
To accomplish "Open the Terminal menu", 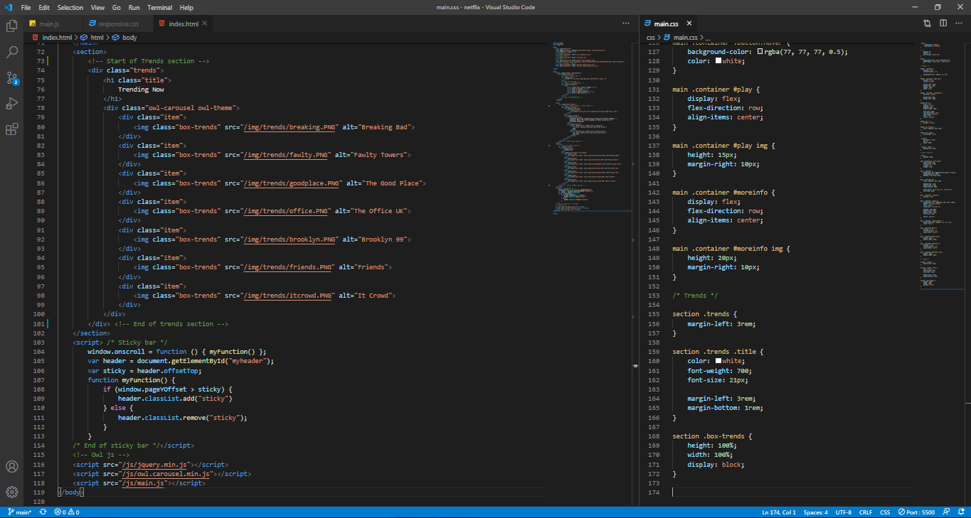I will [x=159, y=7].
